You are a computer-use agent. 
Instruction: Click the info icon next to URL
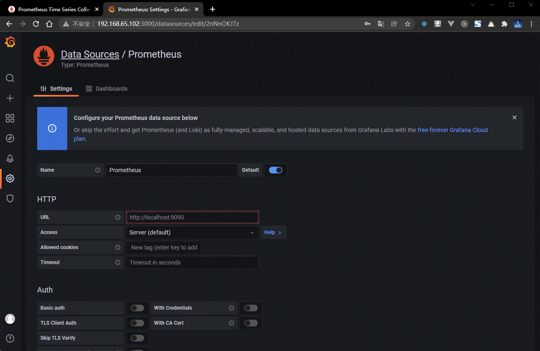click(x=118, y=217)
